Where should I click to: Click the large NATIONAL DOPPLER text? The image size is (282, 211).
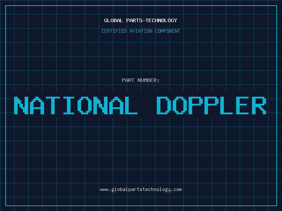(x=140, y=105)
